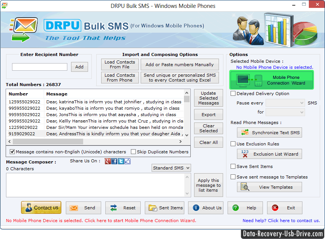The width and height of the screenshot is (325, 239).
Task: Select row with number 12259029022
Action: [95, 127]
